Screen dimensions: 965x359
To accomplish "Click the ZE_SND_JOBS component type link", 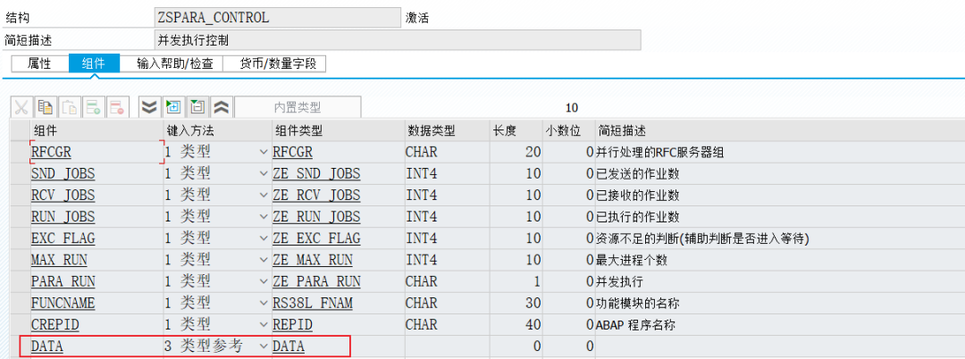I will click(x=316, y=174).
